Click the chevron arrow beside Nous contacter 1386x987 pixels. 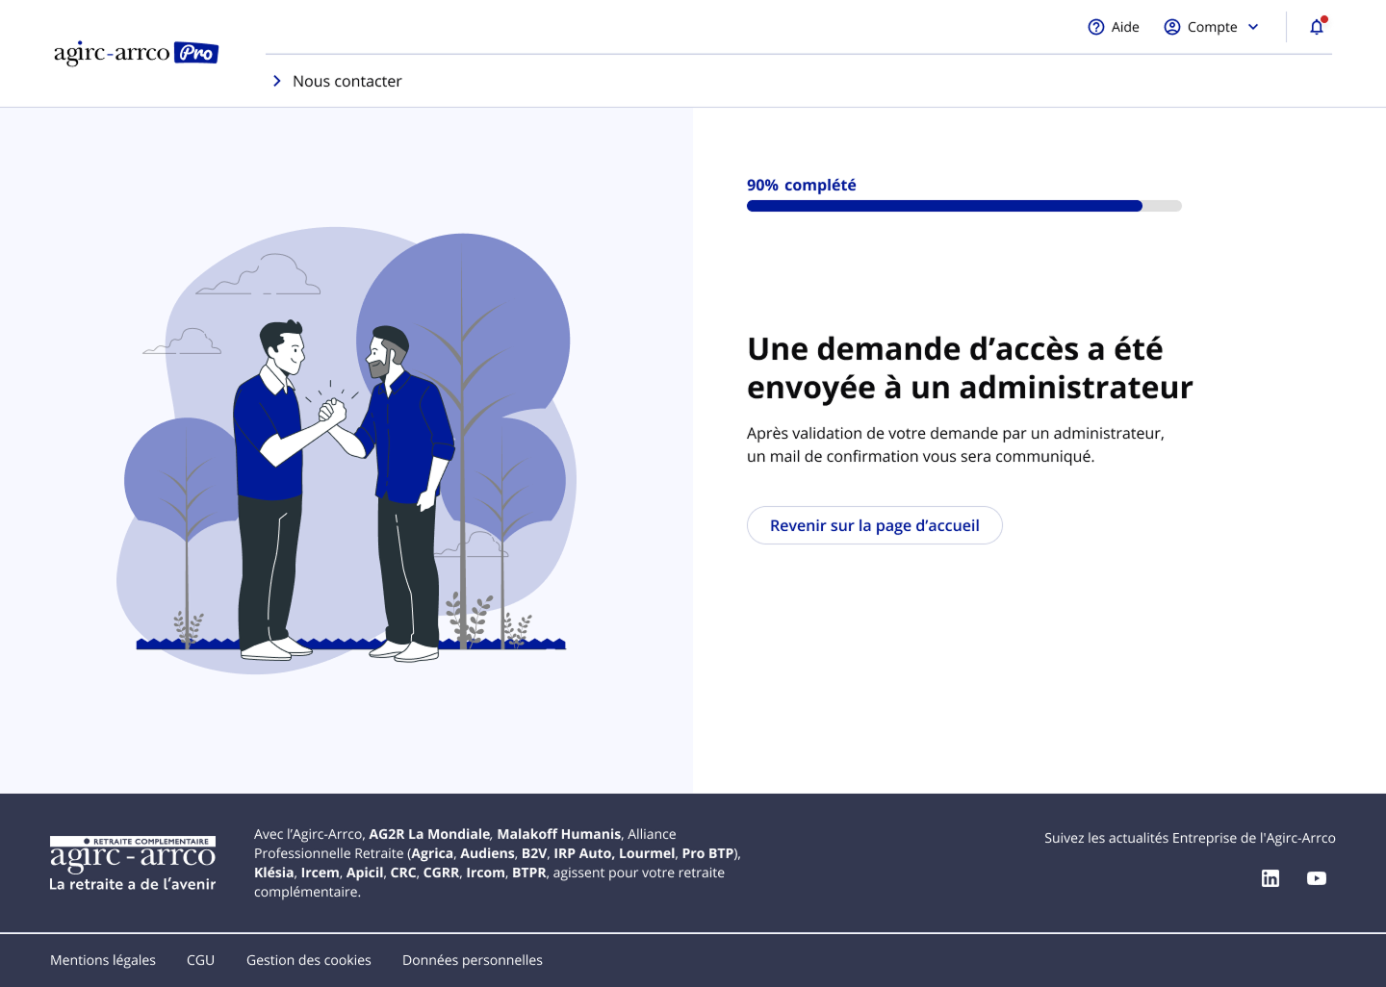pyautogui.click(x=277, y=82)
